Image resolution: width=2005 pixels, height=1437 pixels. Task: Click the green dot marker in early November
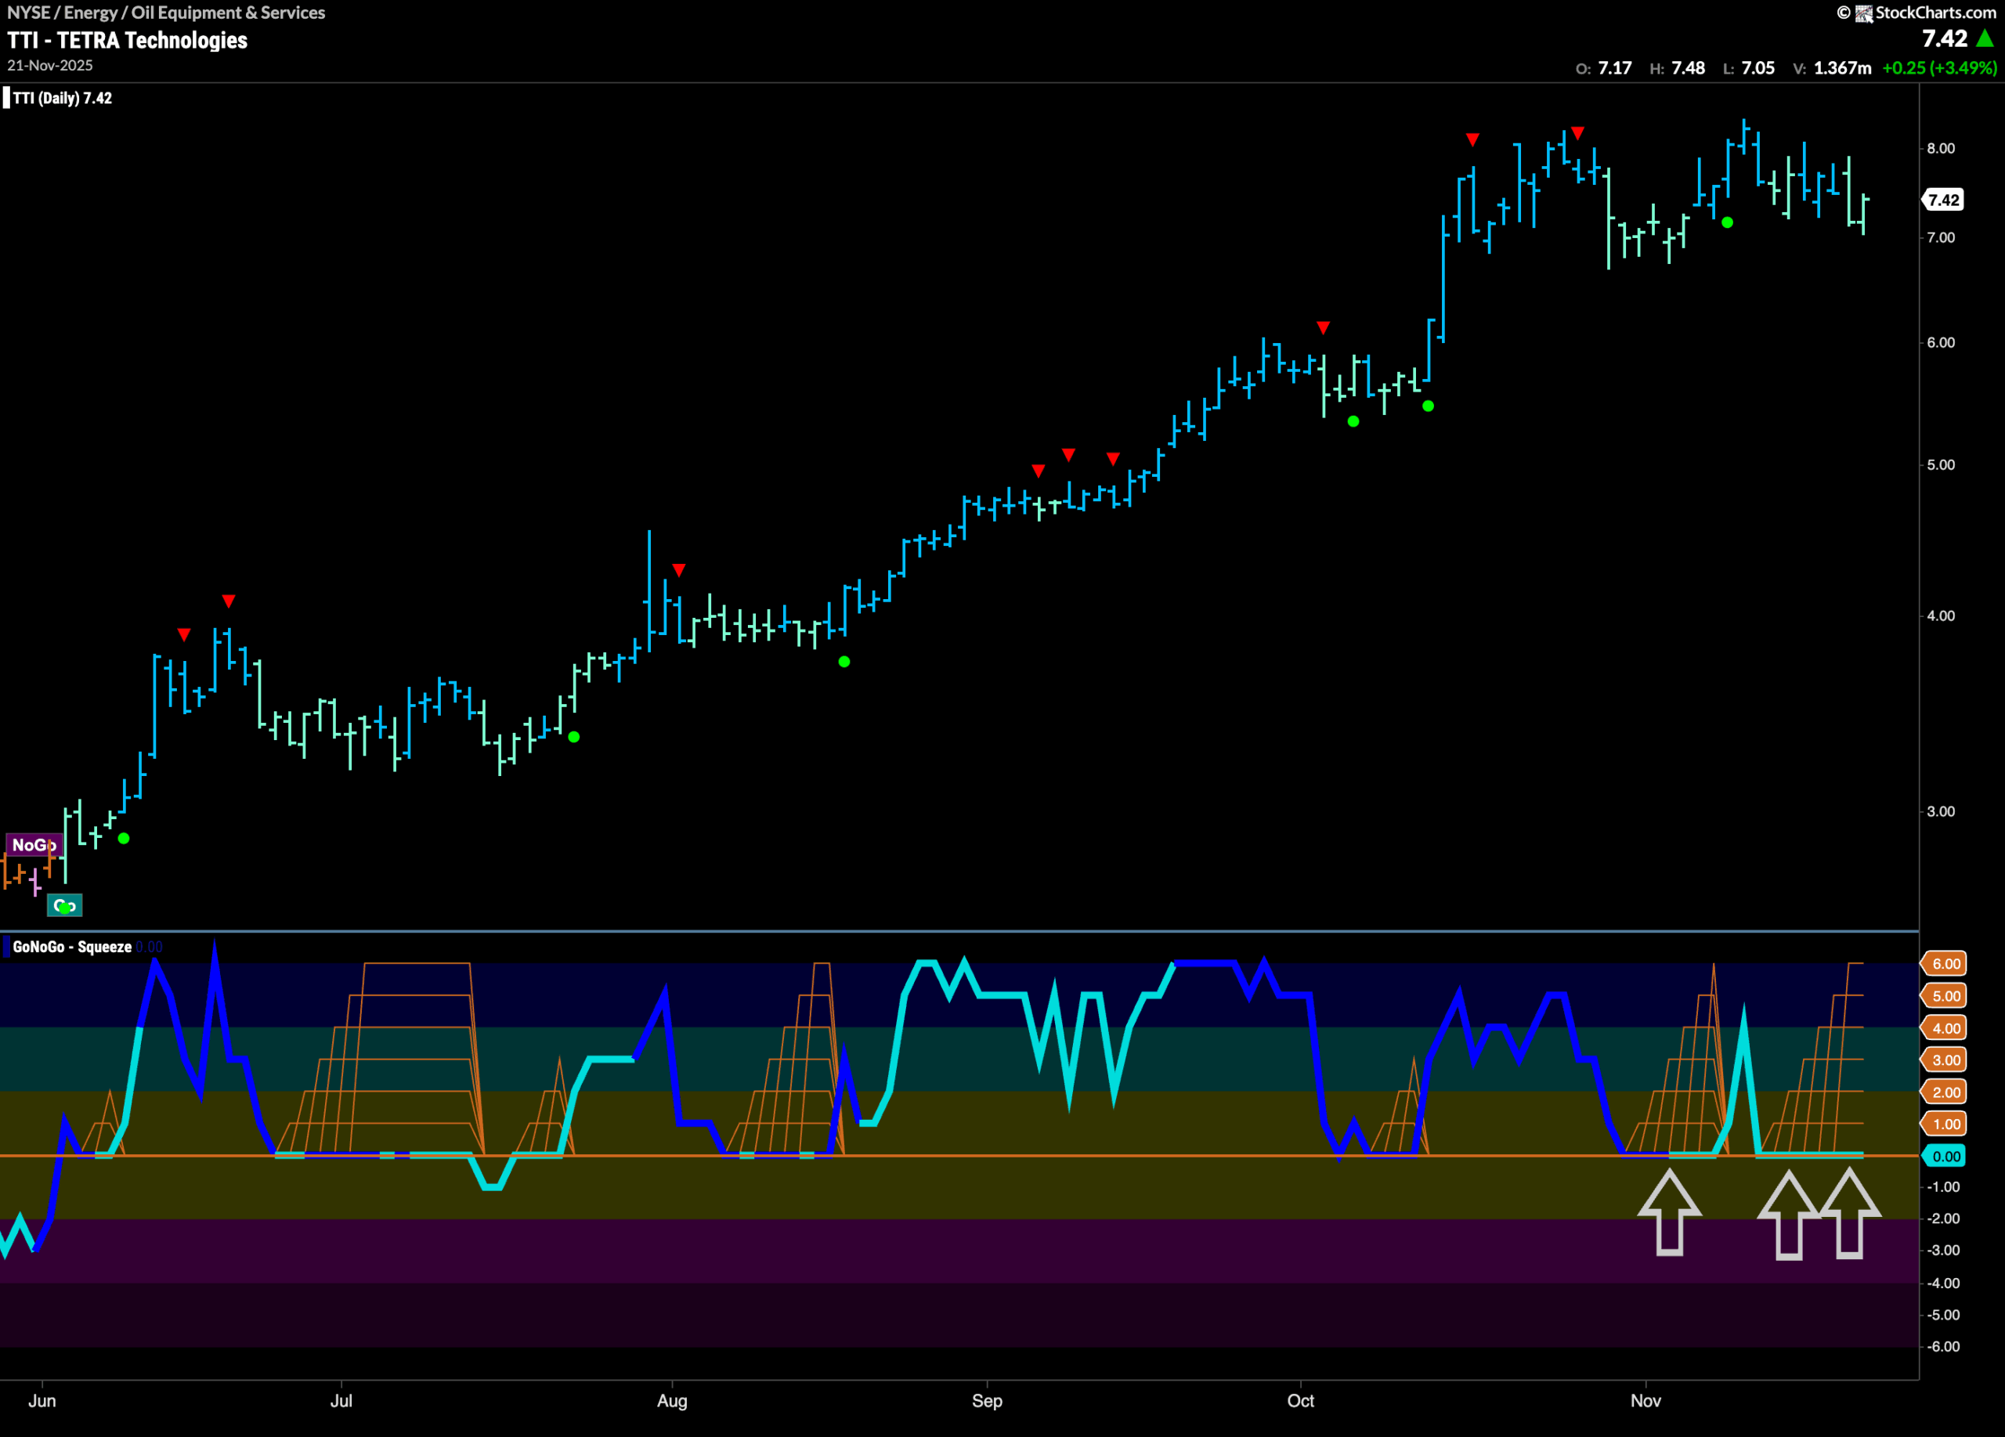click(x=1728, y=222)
